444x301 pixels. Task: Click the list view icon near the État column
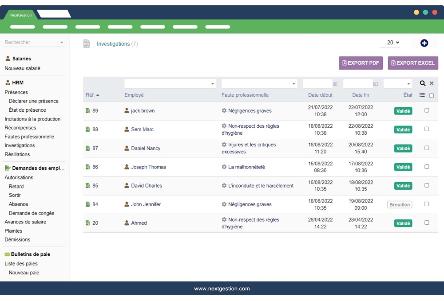[423, 95]
